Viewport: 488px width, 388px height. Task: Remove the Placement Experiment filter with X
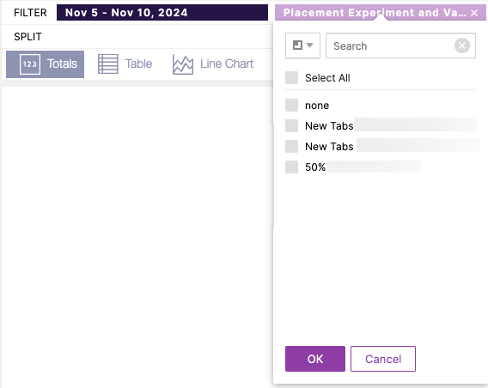[x=474, y=13]
